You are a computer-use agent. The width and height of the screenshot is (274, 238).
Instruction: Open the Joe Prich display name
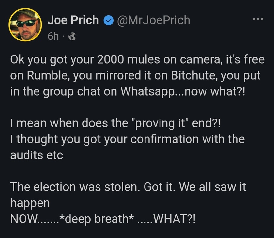pyautogui.click(x=73, y=20)
